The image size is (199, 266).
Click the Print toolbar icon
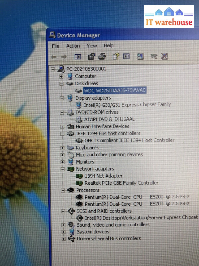tap(102, 56)
